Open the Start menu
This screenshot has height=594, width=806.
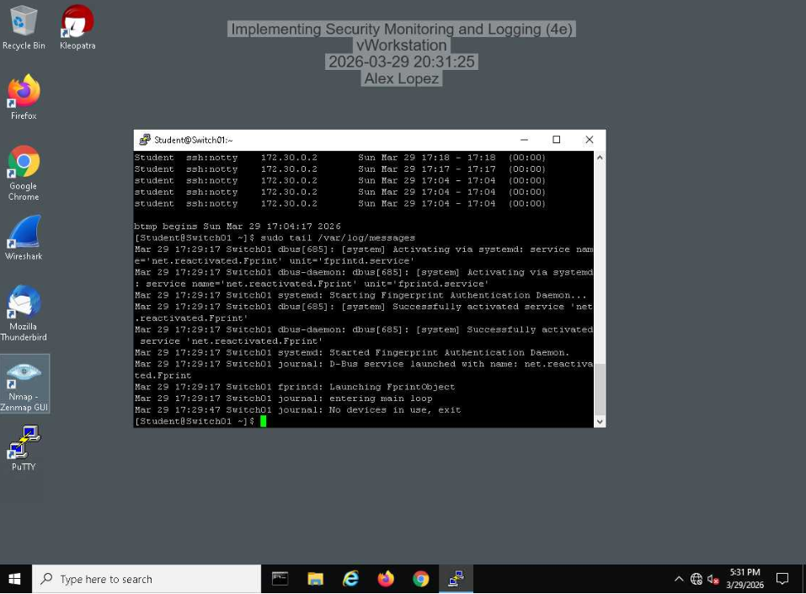tap(13, 579)
